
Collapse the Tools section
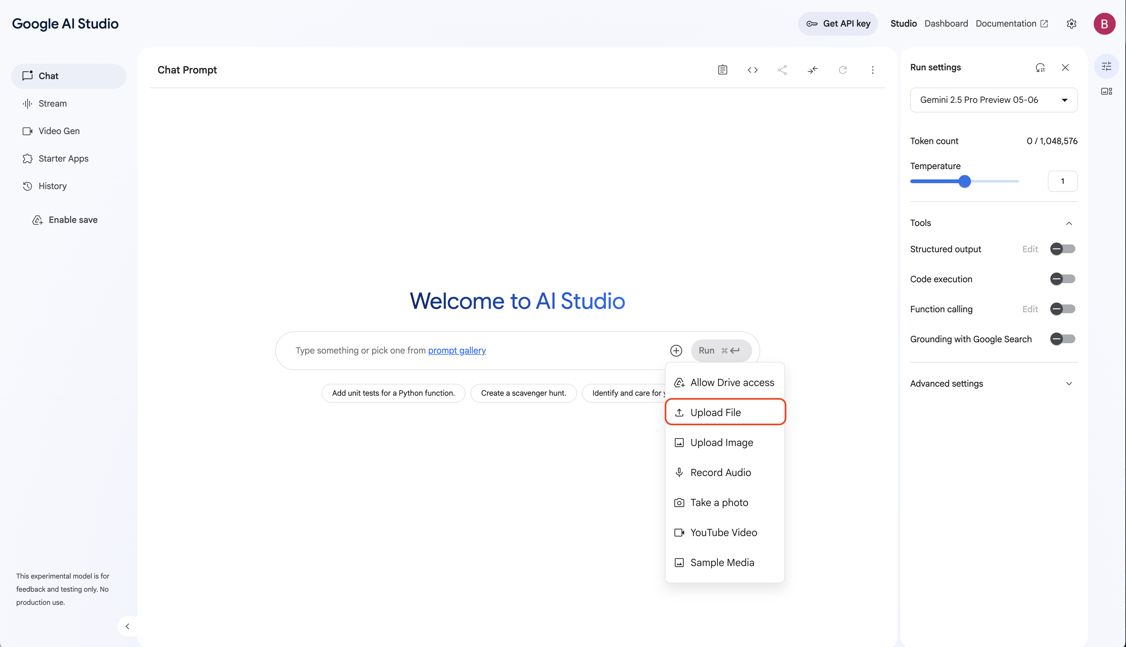click(1069, 223)
